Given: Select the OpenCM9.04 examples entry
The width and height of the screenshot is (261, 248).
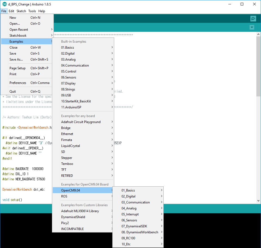Looking at the screenshot, I should [83, 190].
